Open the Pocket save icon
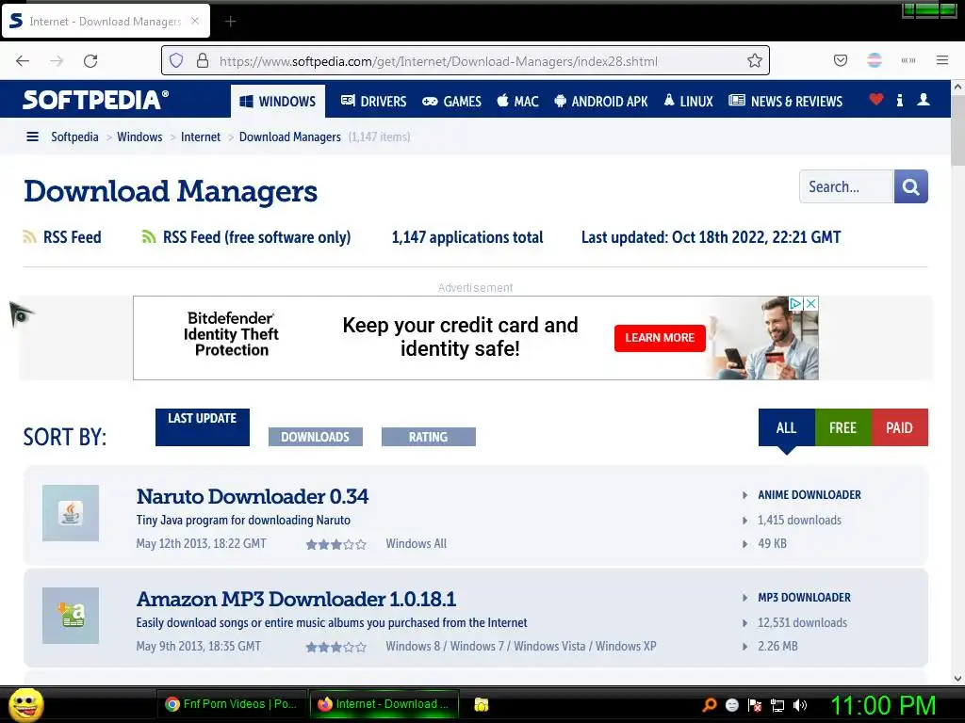 (x=841, y=60)
